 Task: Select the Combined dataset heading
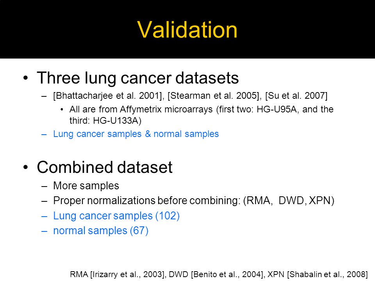105,167
